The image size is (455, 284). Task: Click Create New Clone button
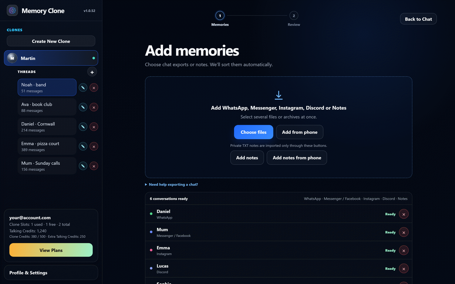coord(51,41)
